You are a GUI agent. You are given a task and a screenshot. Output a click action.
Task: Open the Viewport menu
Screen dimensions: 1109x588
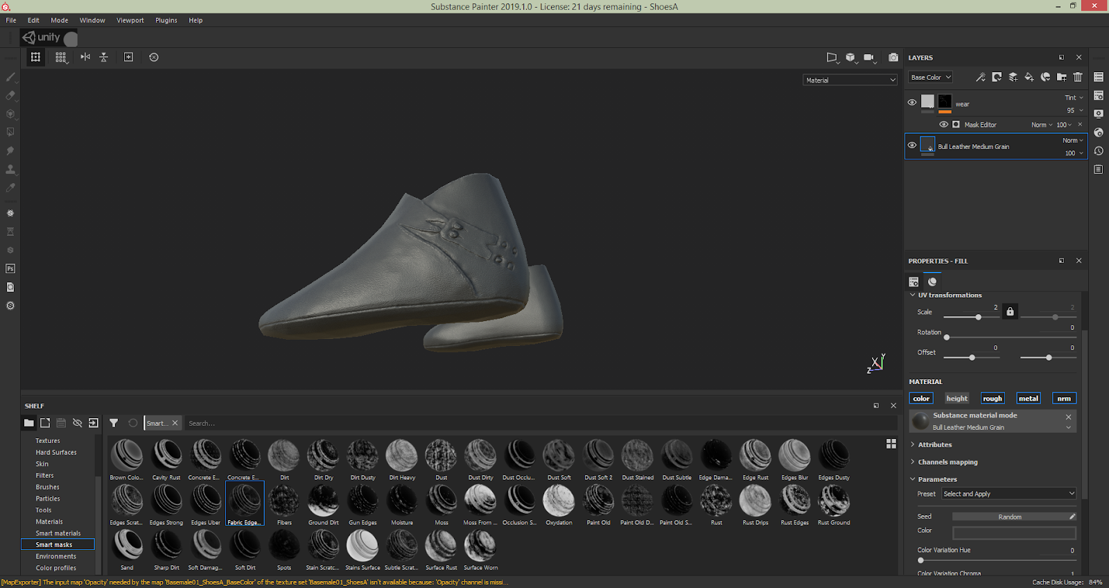130,20
